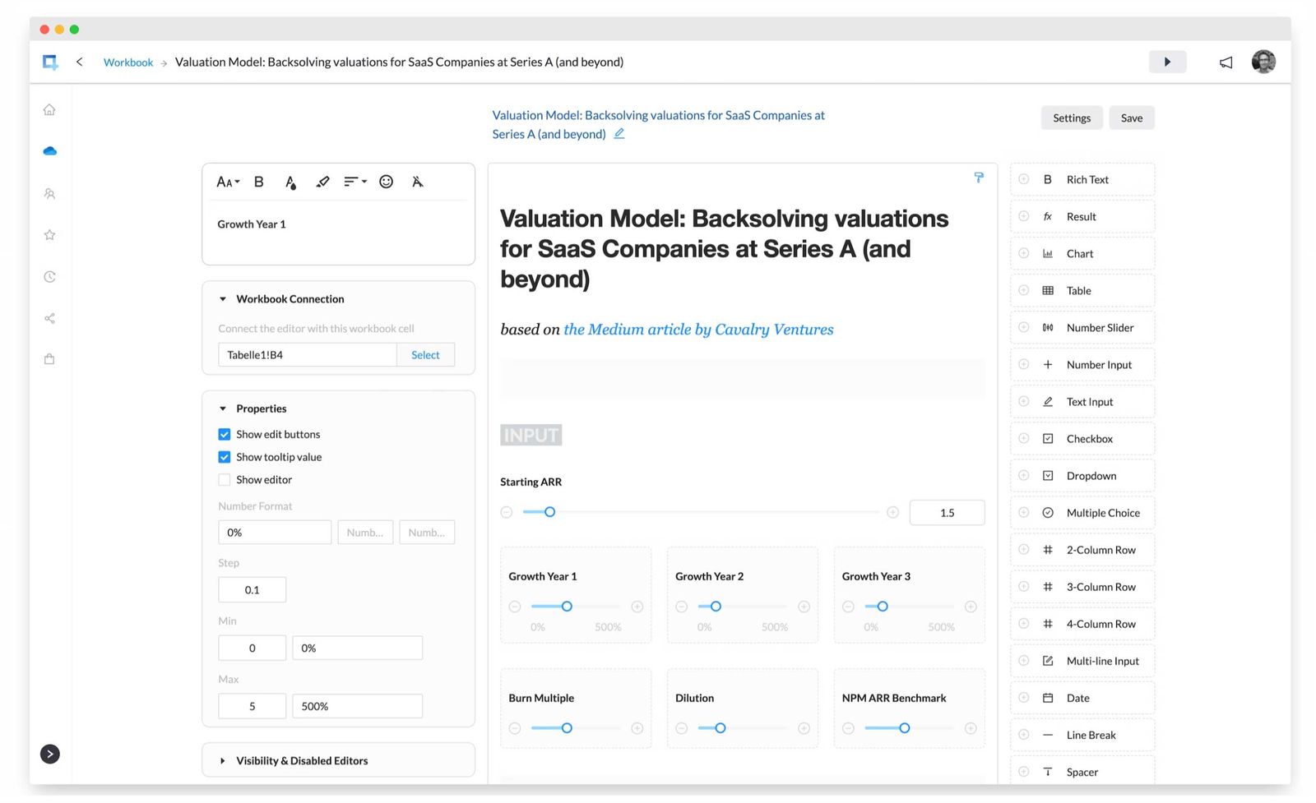The image size is (1316, 803).
Task: Select the text color tool
Action: (x=290, y=182)
